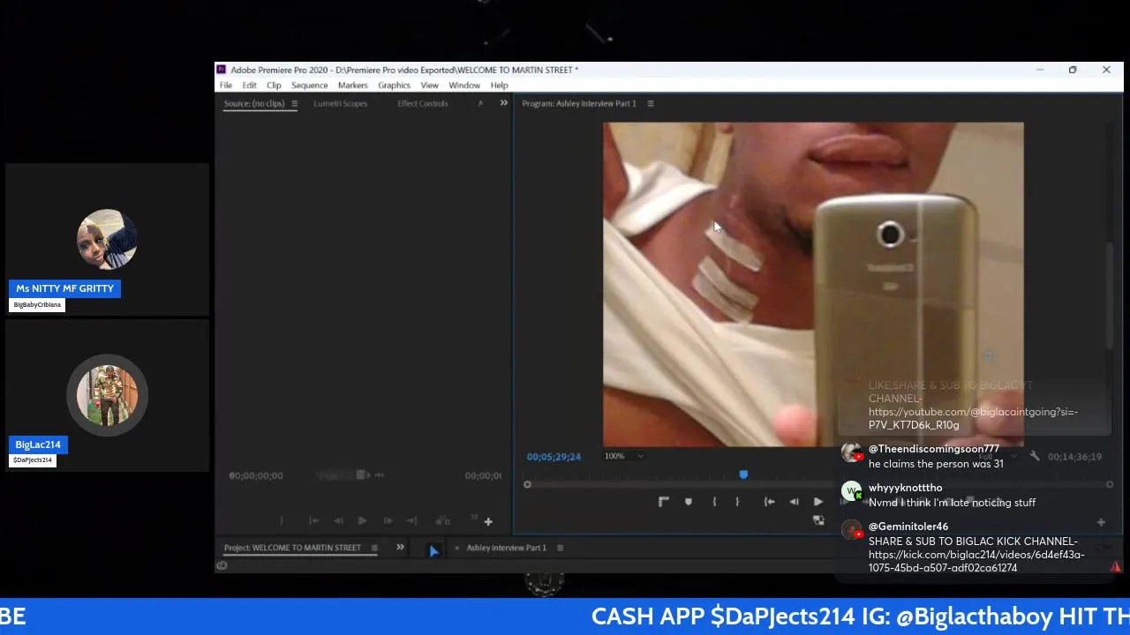
Task: Click Source monitor Mark In icon
Action: coord(282,521)
